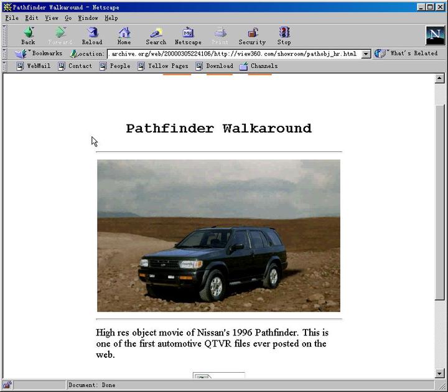Click the Yellow Pages personal toolbar link

pyautogui.click(x=162, y=66)
